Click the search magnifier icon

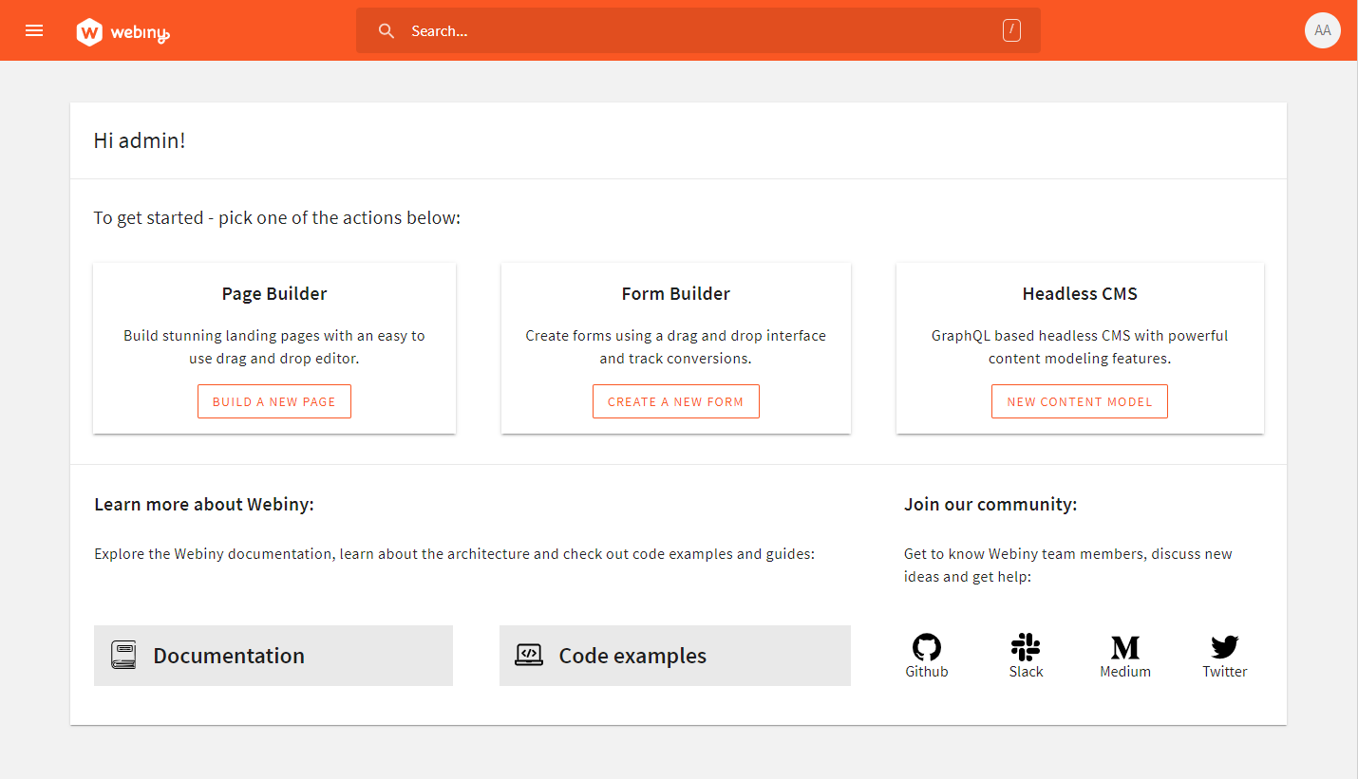click(x=387, y=30)
